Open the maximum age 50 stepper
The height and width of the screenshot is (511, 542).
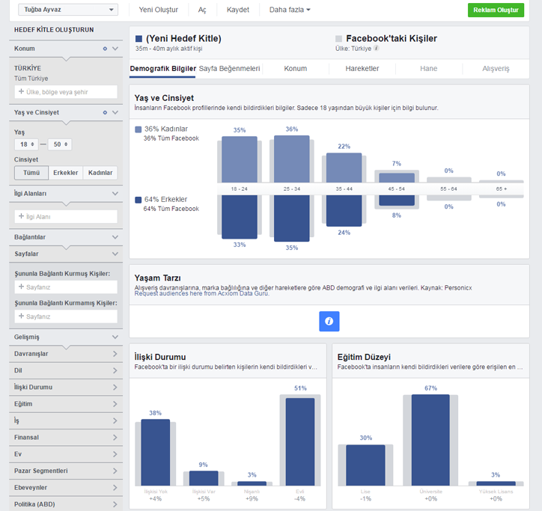[60, 144]
